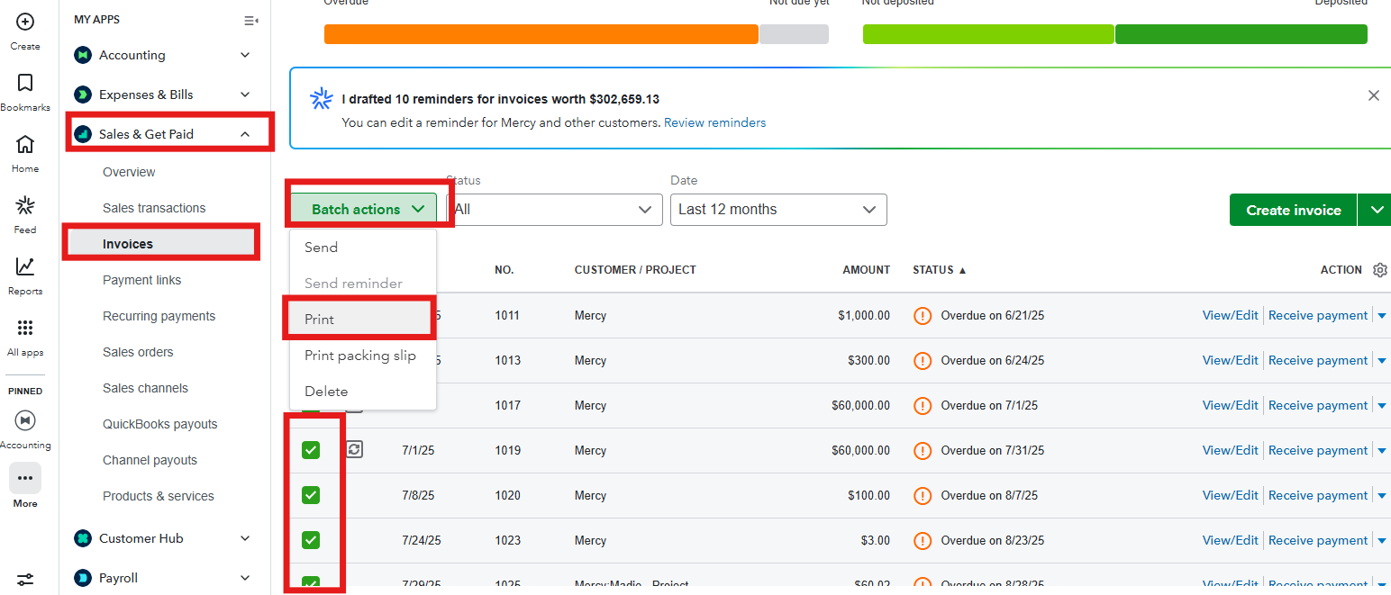Select Send from batch menu
The image size is (1391, 595).
click(x=363, y=248)
